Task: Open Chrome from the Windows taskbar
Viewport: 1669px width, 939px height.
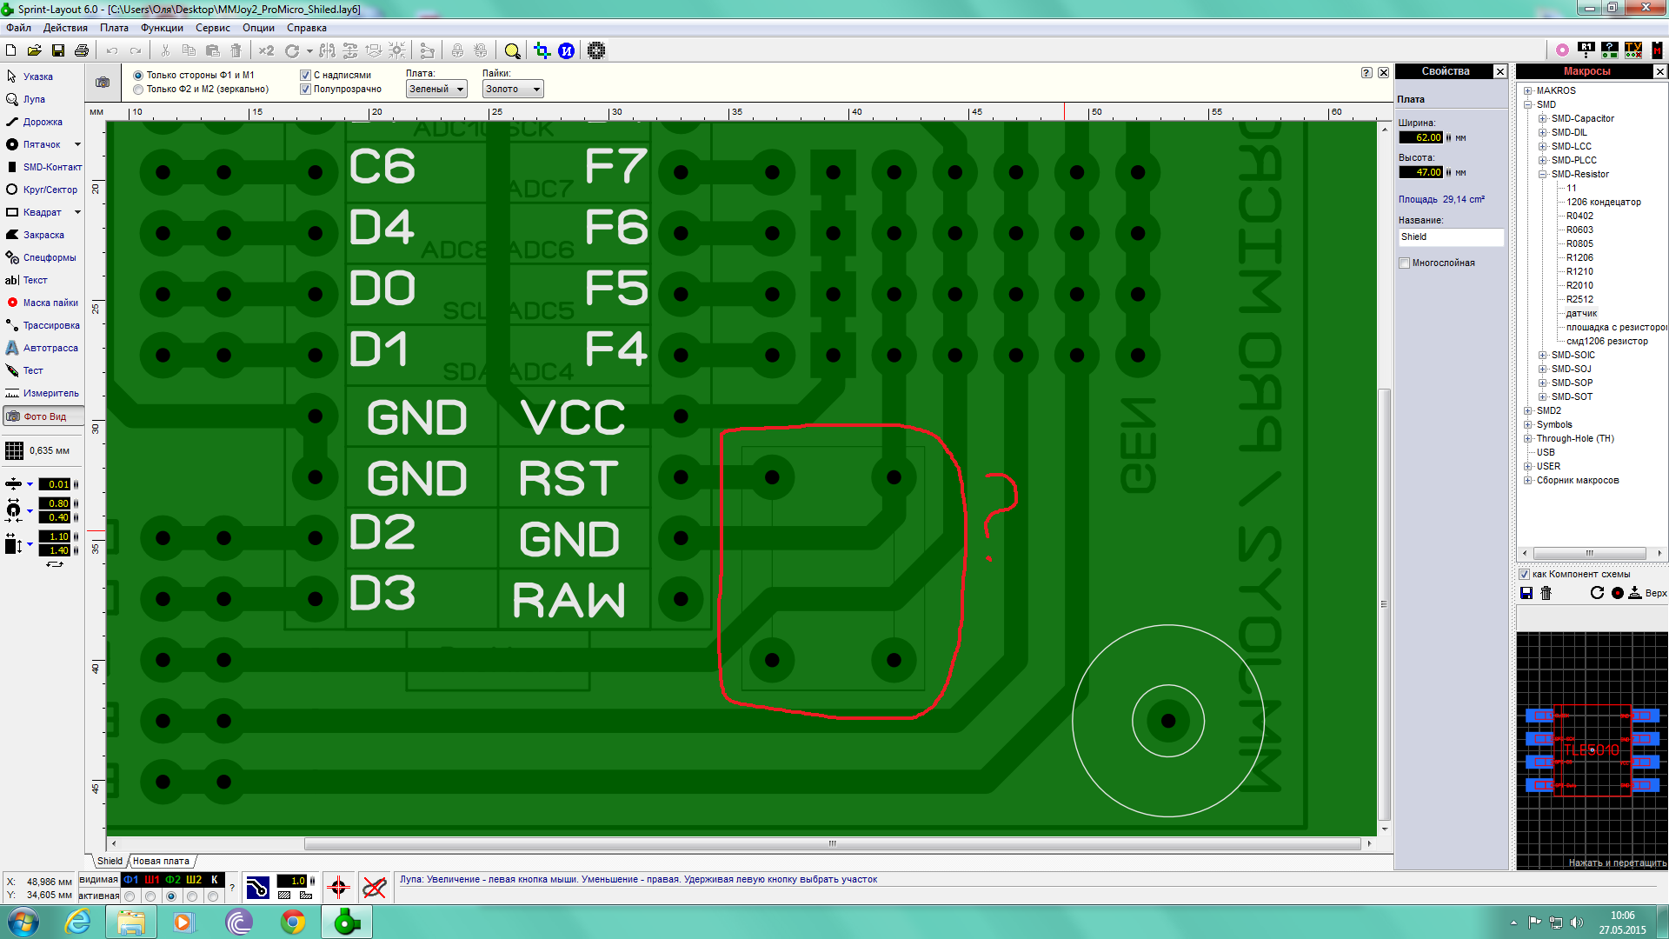Action: 293,922
